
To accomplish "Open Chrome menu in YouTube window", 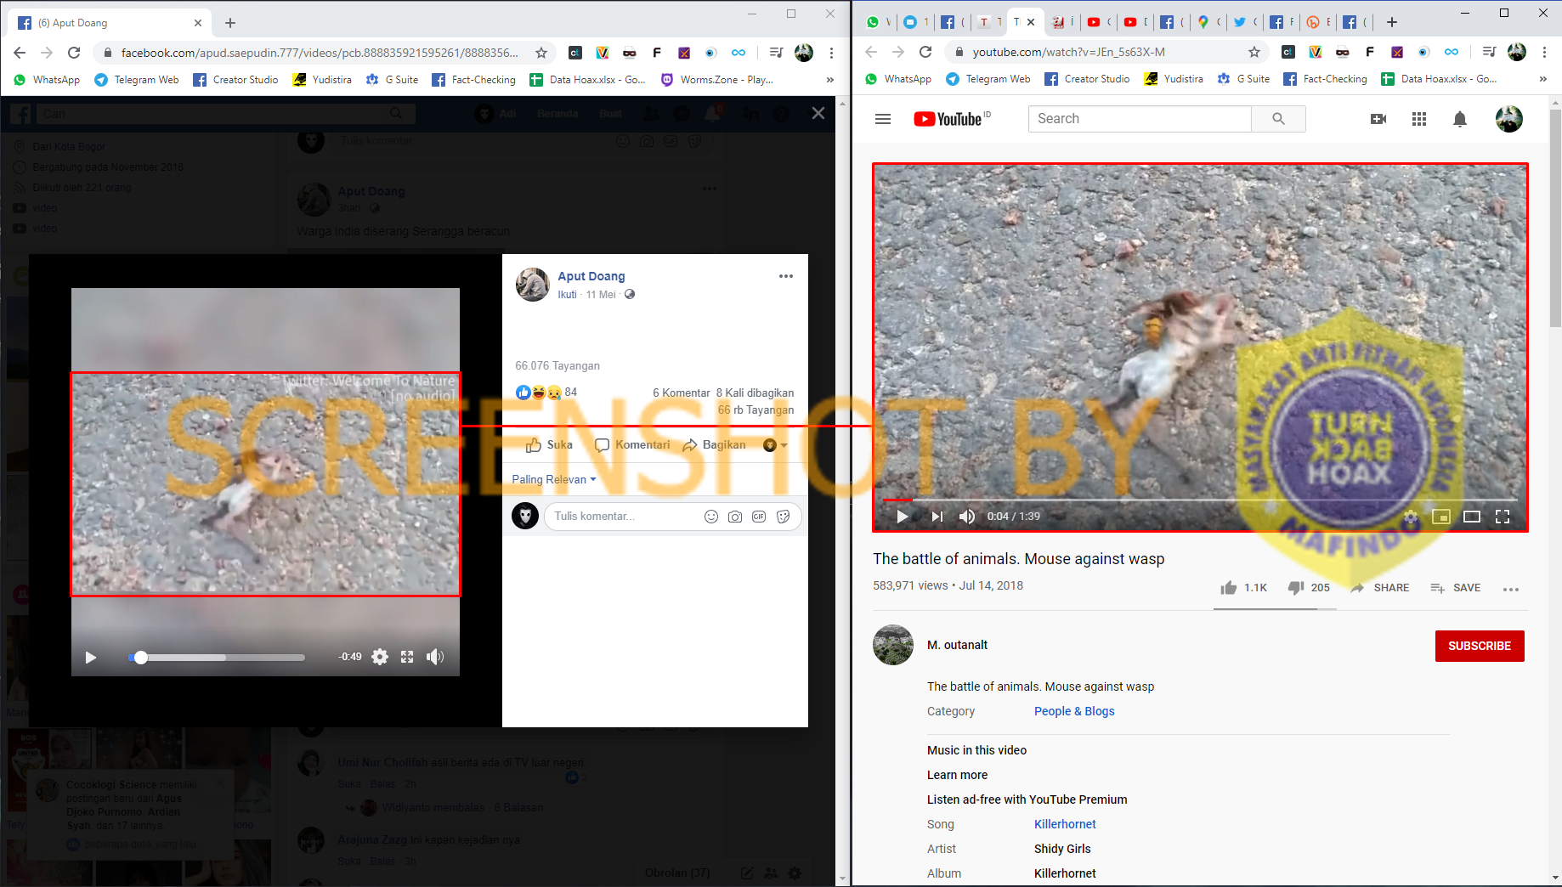I will [x=1544, y=52].
